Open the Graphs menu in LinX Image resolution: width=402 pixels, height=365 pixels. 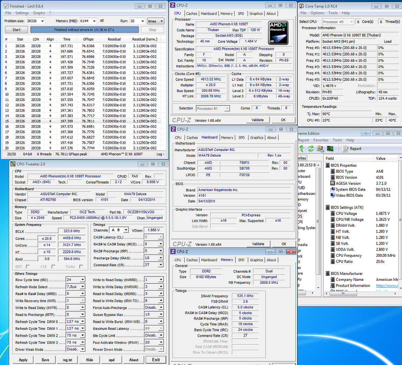[39, 13]
